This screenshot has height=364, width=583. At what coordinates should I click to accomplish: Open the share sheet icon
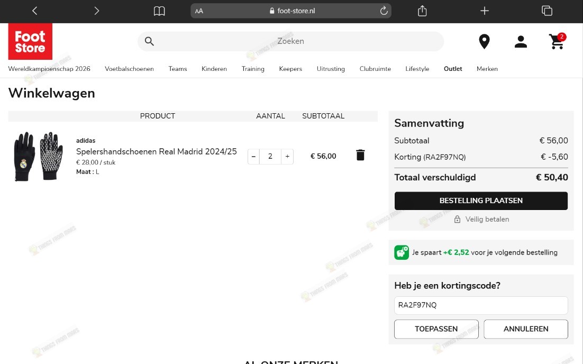click(422, 11)
